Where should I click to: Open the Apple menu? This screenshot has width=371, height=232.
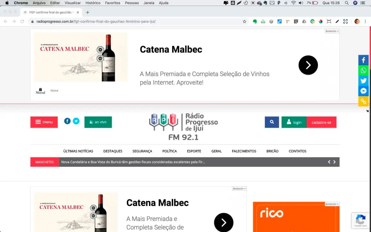click(x=7, y=3)
